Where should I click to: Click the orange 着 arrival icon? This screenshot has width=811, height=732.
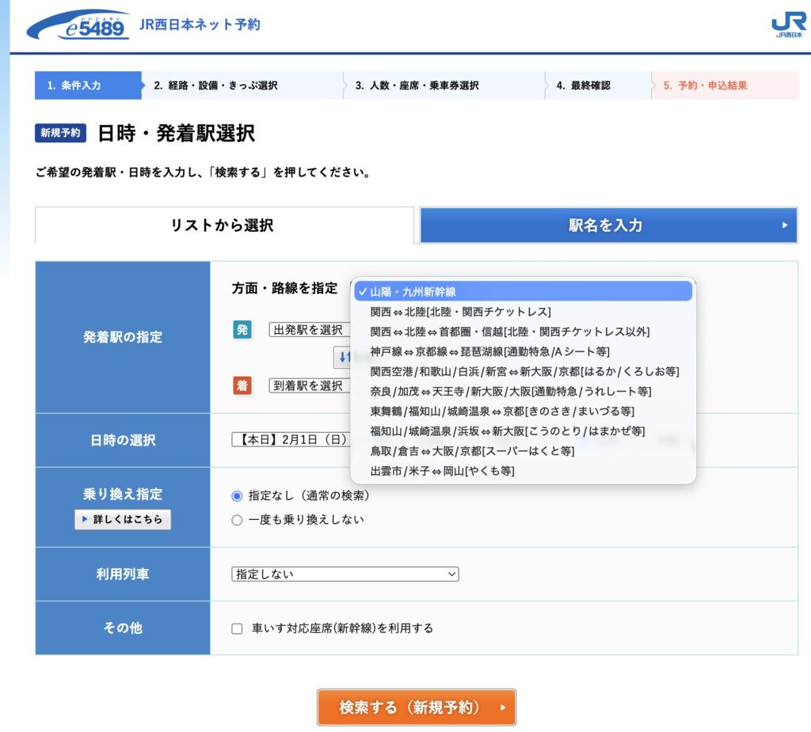(242, 385)
